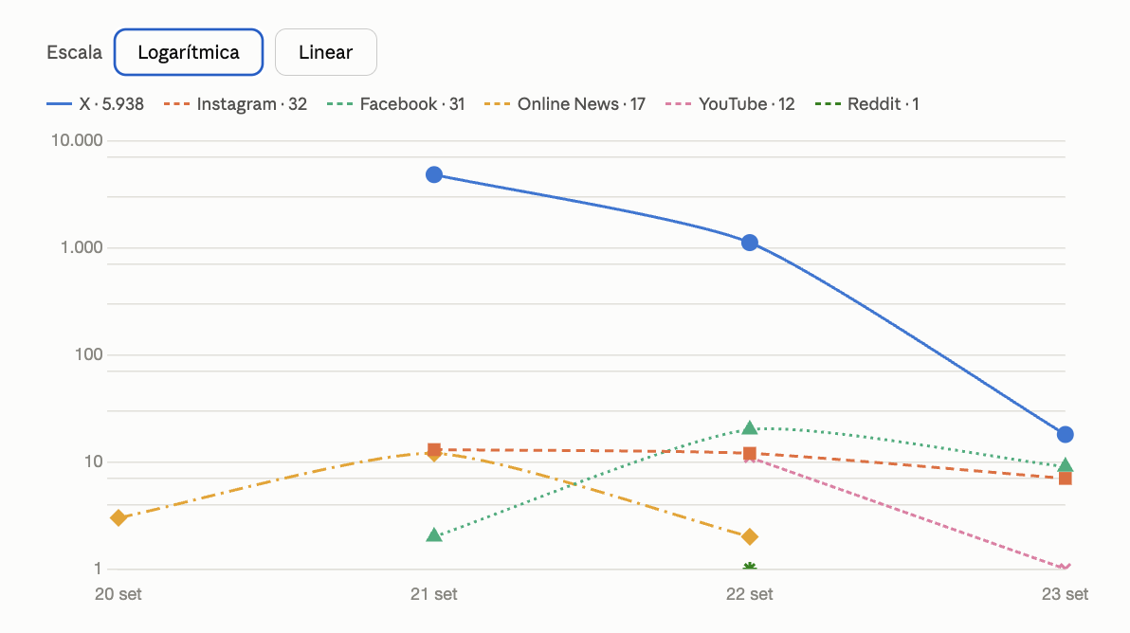This screenshot has height=633, width=1130.
Task: Toggle the X series legend entry
Action: click(95, 104)
